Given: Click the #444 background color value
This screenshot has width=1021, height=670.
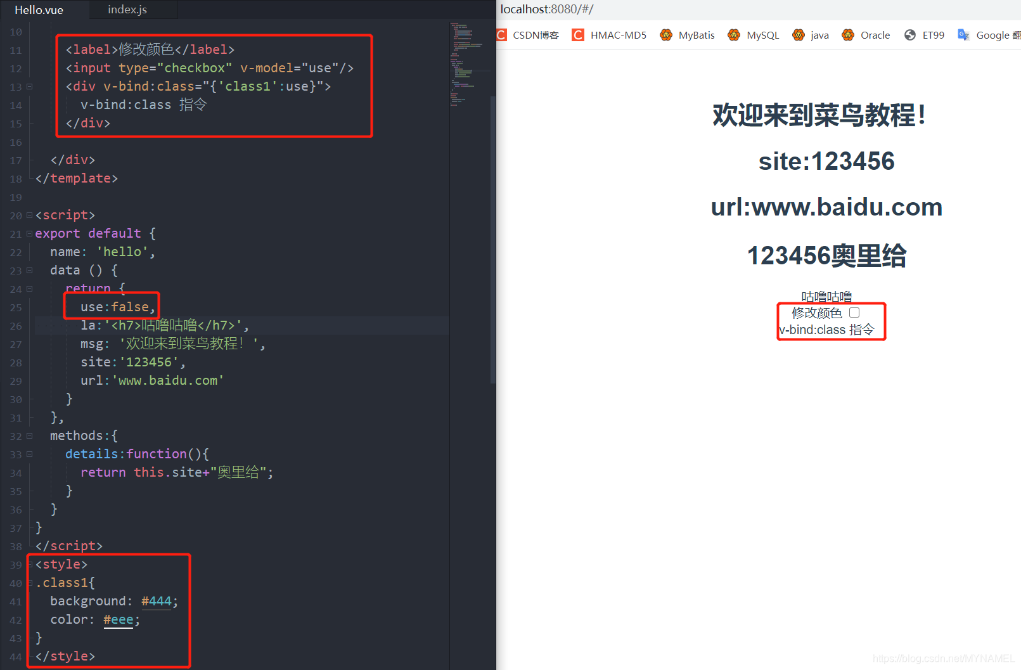Looking at the screenshot, I should tap(156, 601).
